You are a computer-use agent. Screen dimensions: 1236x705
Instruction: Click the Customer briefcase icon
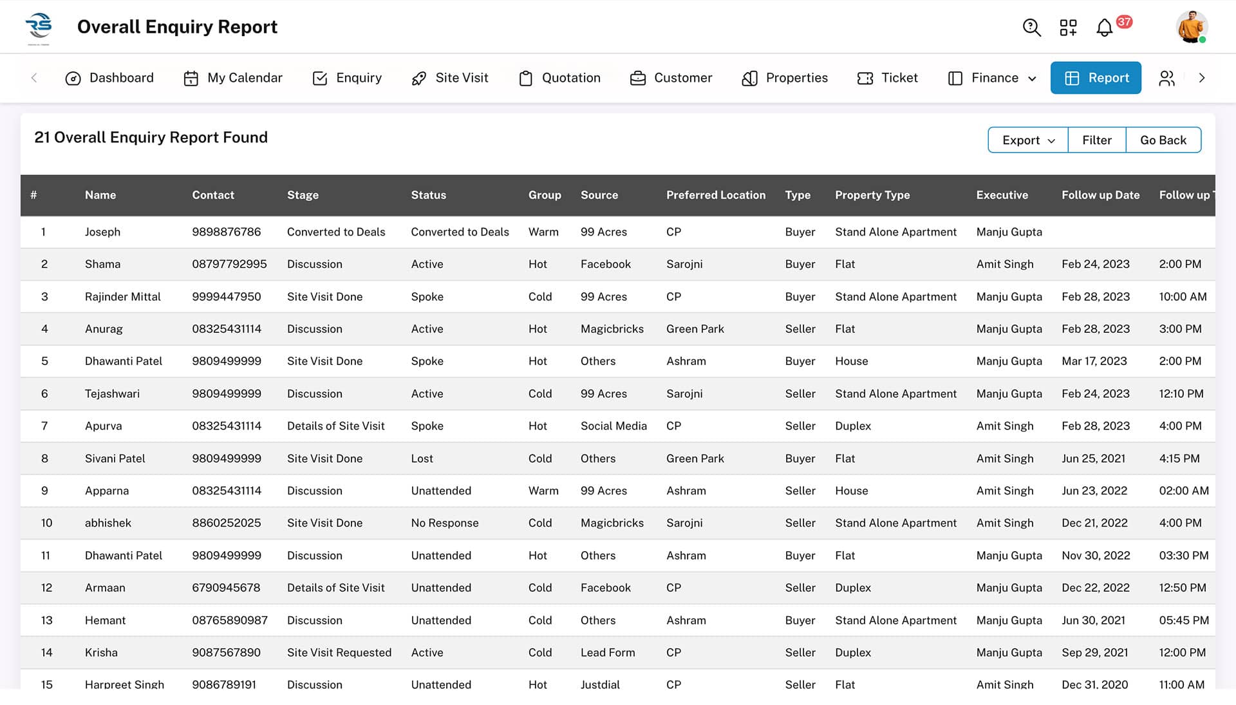tap(638, 79)
